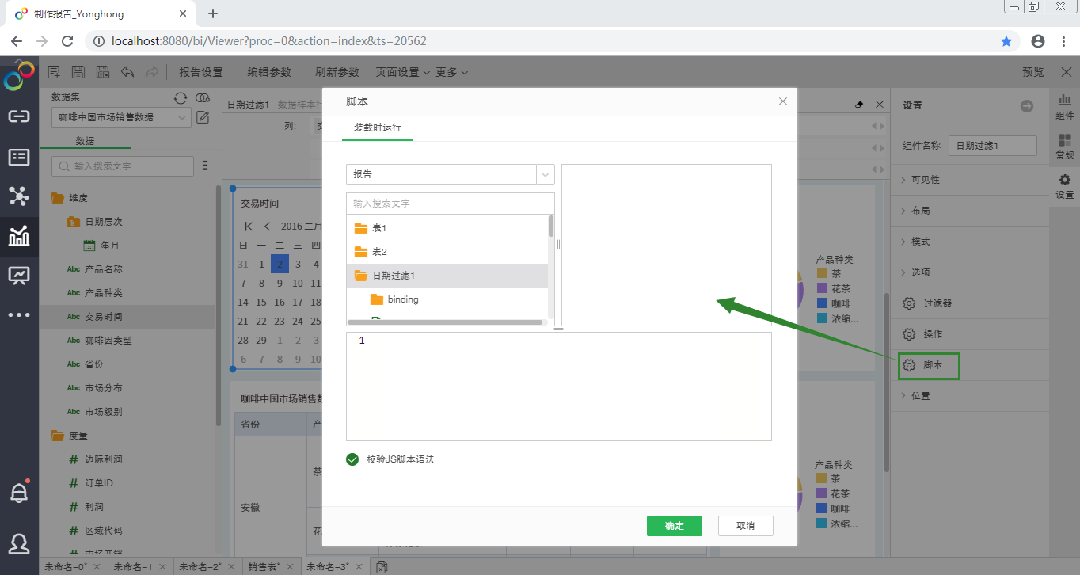Image resolution: width=1080 pixels, height=575 pixels.
Task: Expand the 可见性 section in settings
Action: [x=925, y=180]
